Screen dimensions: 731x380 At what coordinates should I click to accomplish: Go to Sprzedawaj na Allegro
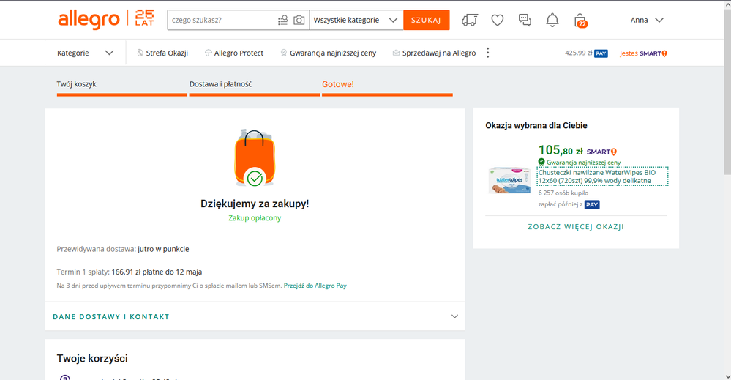click(435, 53)
